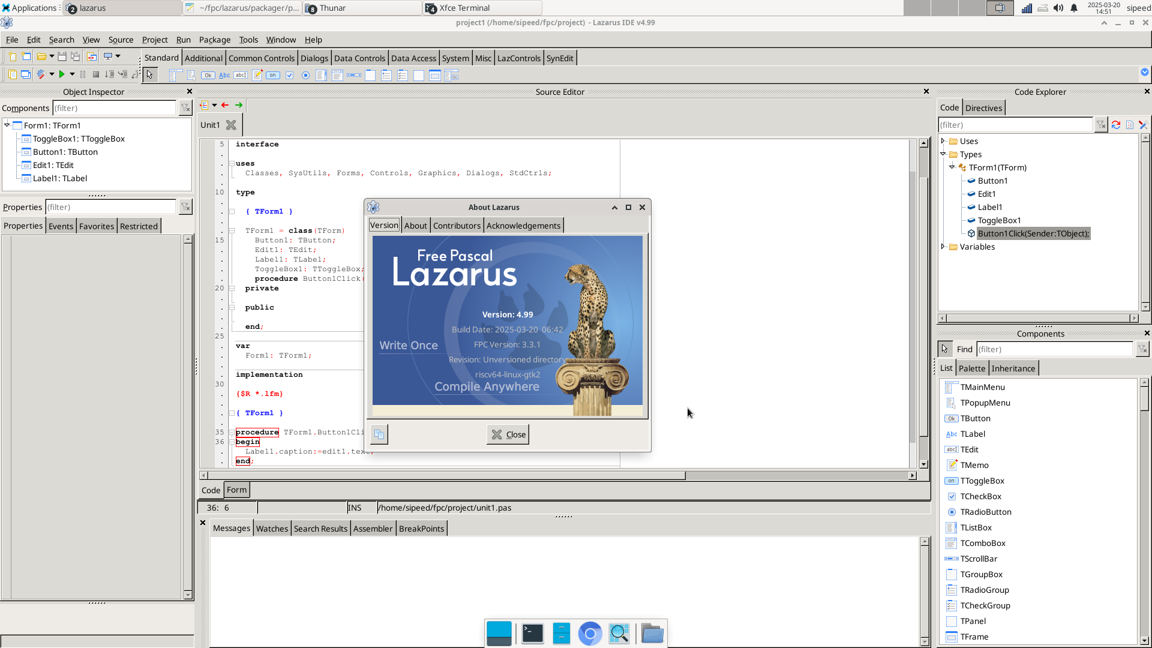Click the green Run button in toolbar
The width and height of the screenshot is (1152, 648).
pos(61,74)
